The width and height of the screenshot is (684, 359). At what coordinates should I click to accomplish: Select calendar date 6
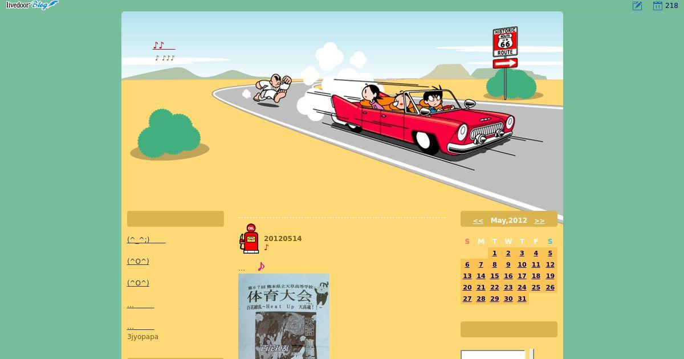tap(467, 264)
